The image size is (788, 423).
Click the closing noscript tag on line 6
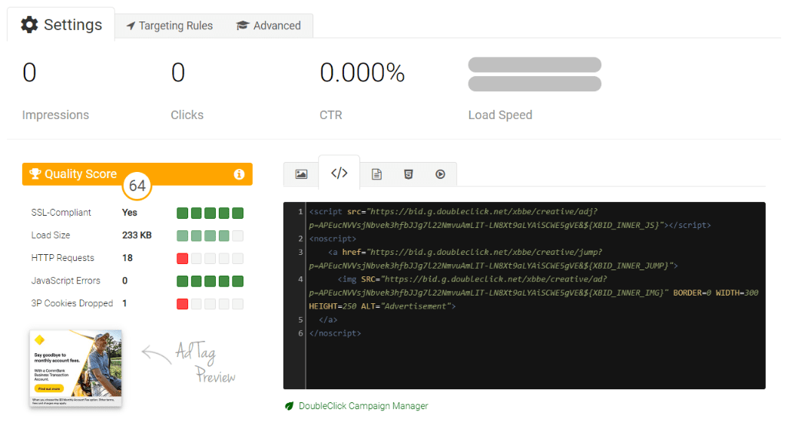point(335,333)
